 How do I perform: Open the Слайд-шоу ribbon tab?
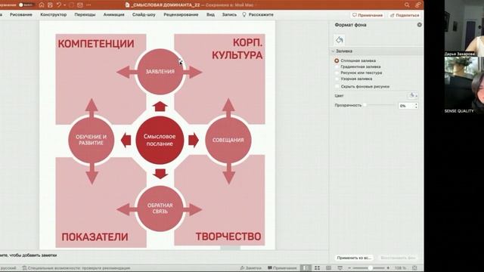(144, 14)
